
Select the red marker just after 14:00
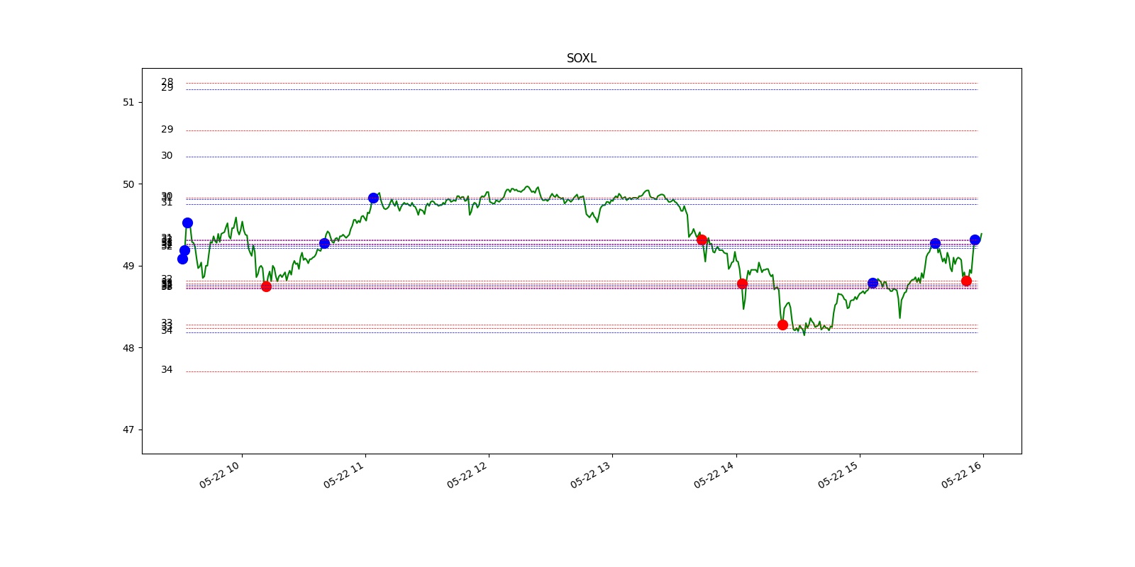pos(742,283)
